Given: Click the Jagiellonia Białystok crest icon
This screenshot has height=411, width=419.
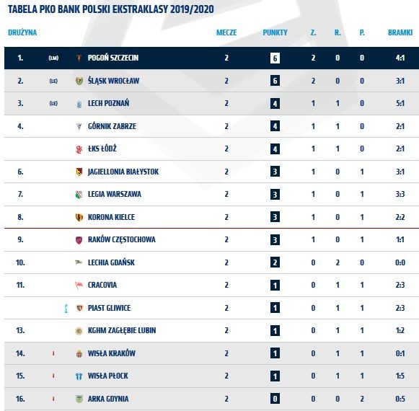Looking at the screenshot, I should click(x=79, y=172).
